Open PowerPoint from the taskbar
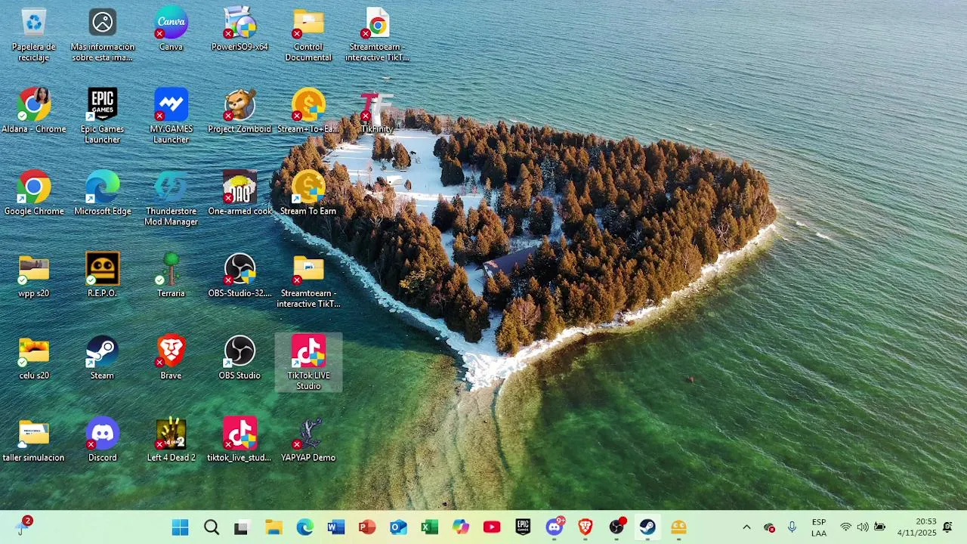This screenshot has height=544, width=967. pos(367,527)
